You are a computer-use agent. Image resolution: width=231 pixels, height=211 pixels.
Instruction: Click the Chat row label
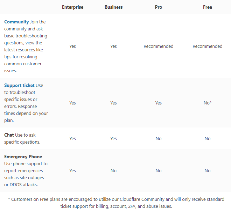(x=9, y=135)
